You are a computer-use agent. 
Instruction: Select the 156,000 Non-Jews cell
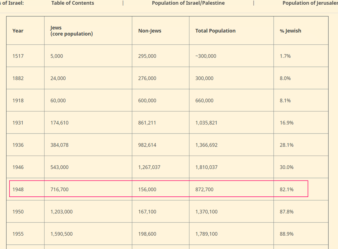[160, 189]
